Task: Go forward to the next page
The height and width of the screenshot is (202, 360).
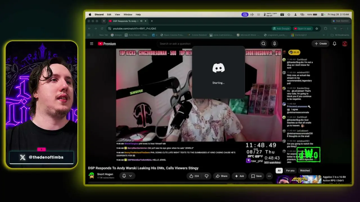Action: 96,28
